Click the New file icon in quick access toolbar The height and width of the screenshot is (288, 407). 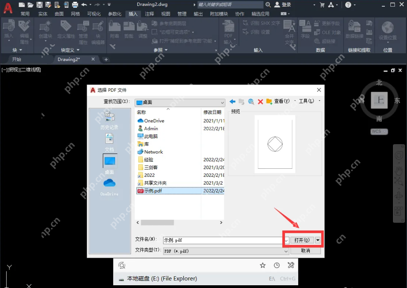tap(22, 4)
